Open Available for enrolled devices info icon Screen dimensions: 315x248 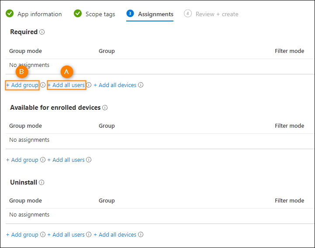105,108
